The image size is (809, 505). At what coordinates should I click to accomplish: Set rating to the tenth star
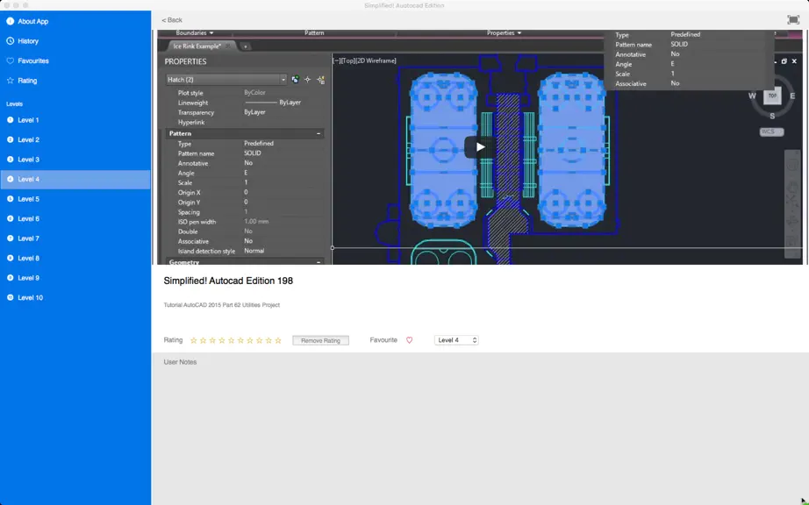pos(278,340)
